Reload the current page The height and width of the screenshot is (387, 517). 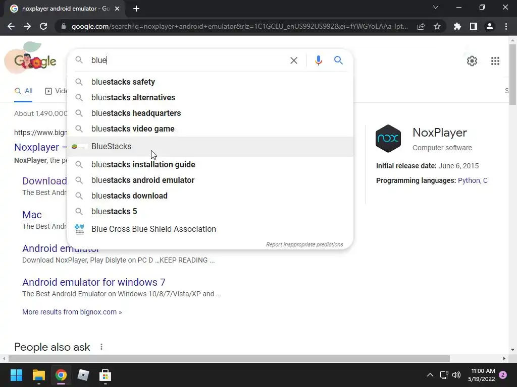tap(43, 26)
